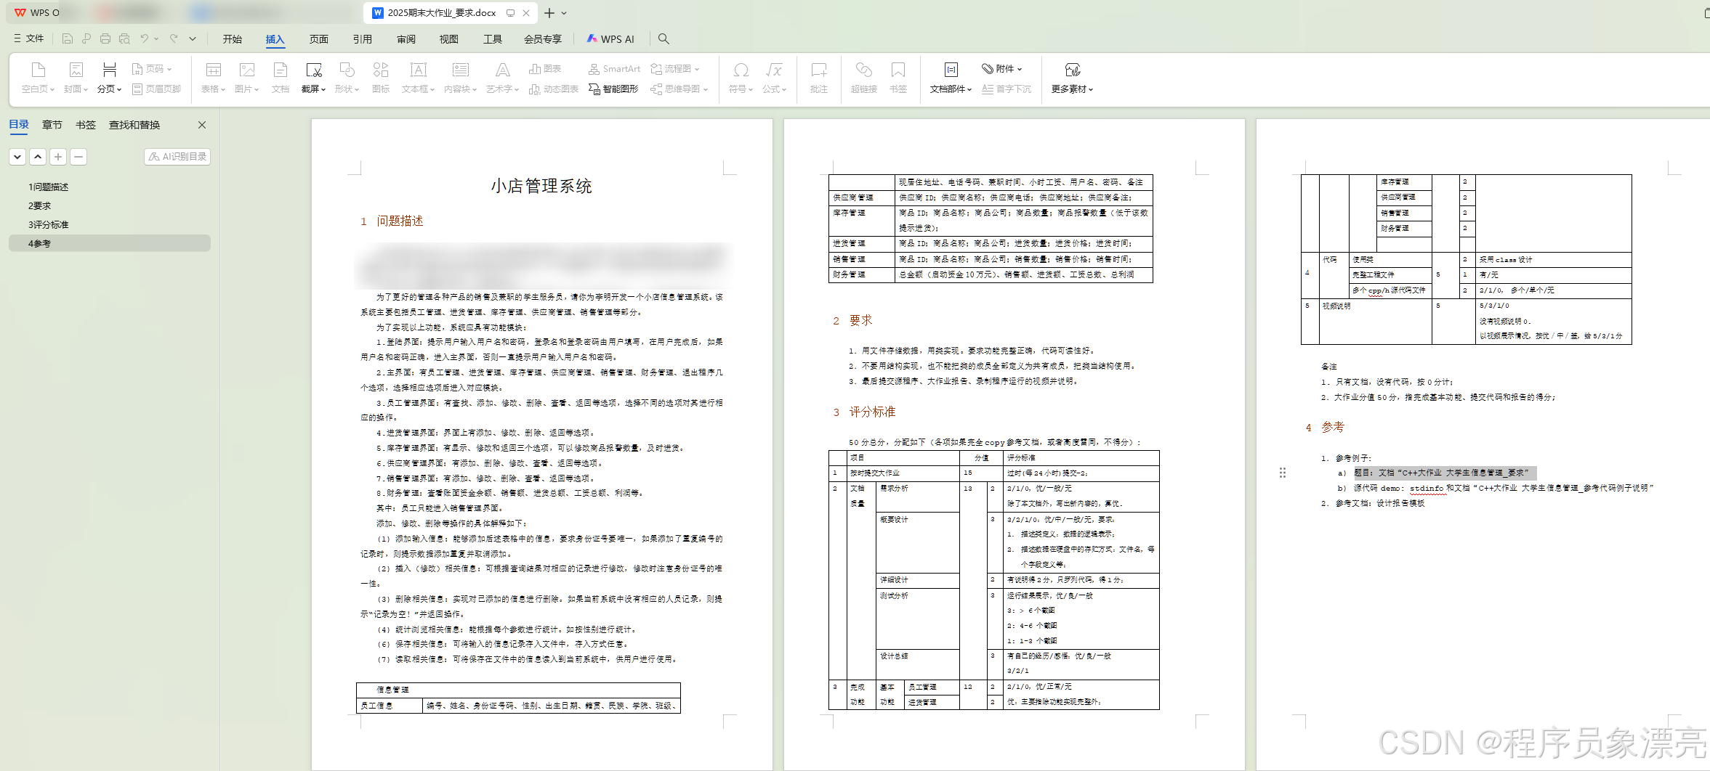Add a new document tab with plus
The height and width of the screenshot is (771, 1710).
click(x=549, y=12)
